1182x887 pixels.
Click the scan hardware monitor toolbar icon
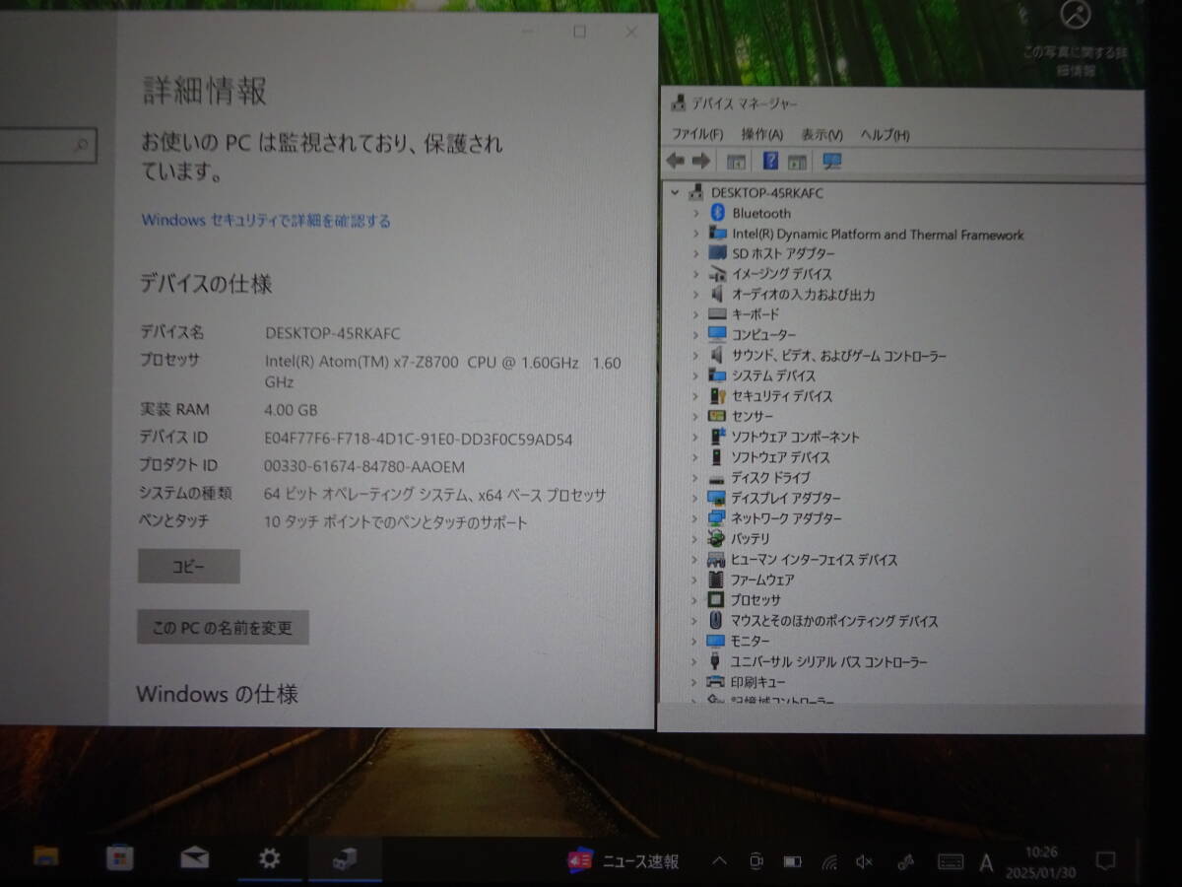(831, 161)
